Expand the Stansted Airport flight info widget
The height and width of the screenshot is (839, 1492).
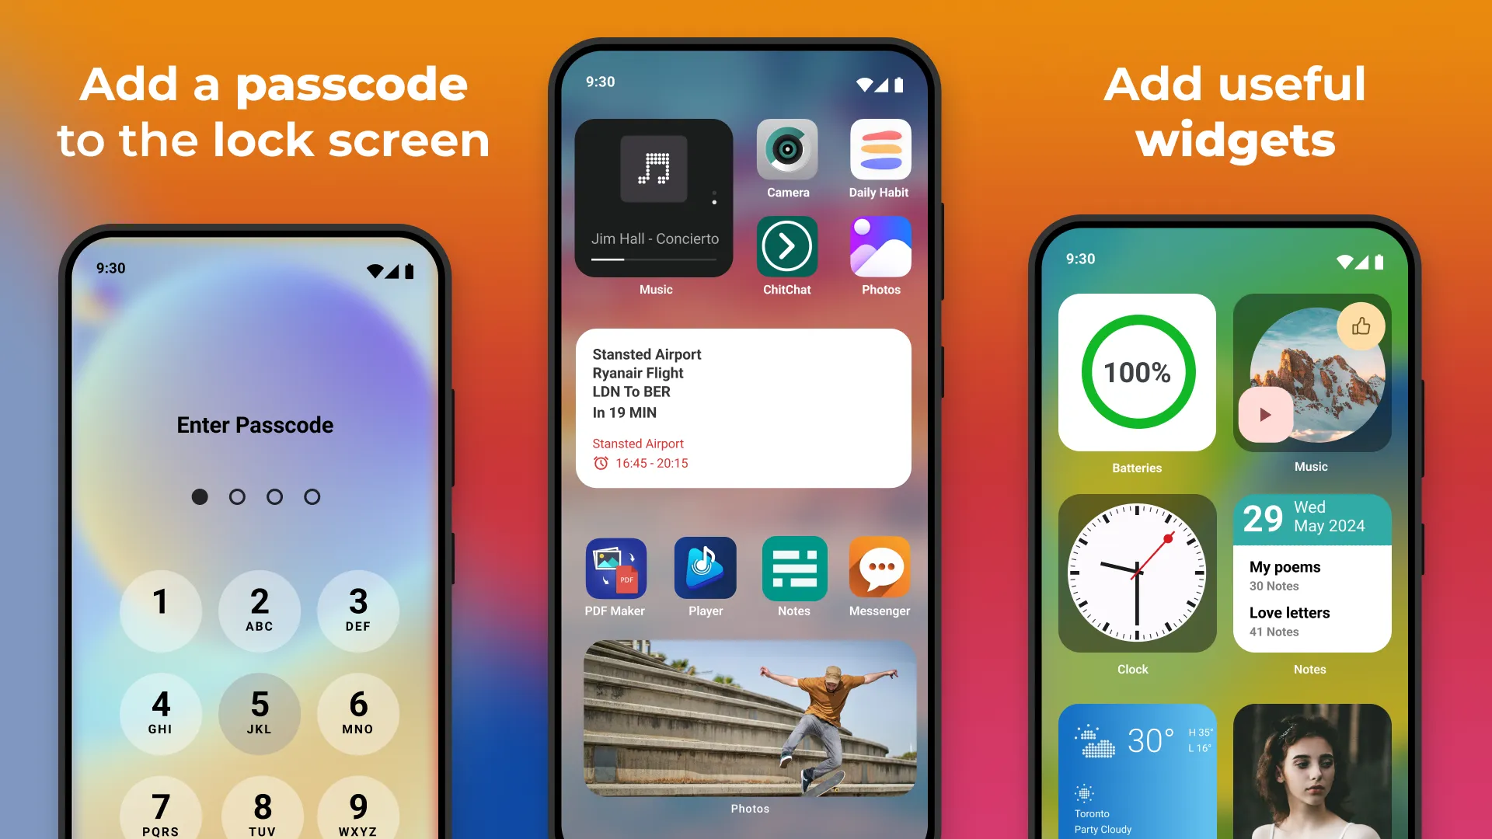pyautogui.click(x=745, y=408)
